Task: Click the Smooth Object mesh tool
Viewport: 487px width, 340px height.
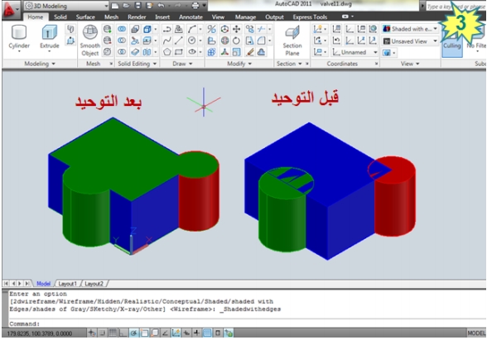Action: [90, 41]
